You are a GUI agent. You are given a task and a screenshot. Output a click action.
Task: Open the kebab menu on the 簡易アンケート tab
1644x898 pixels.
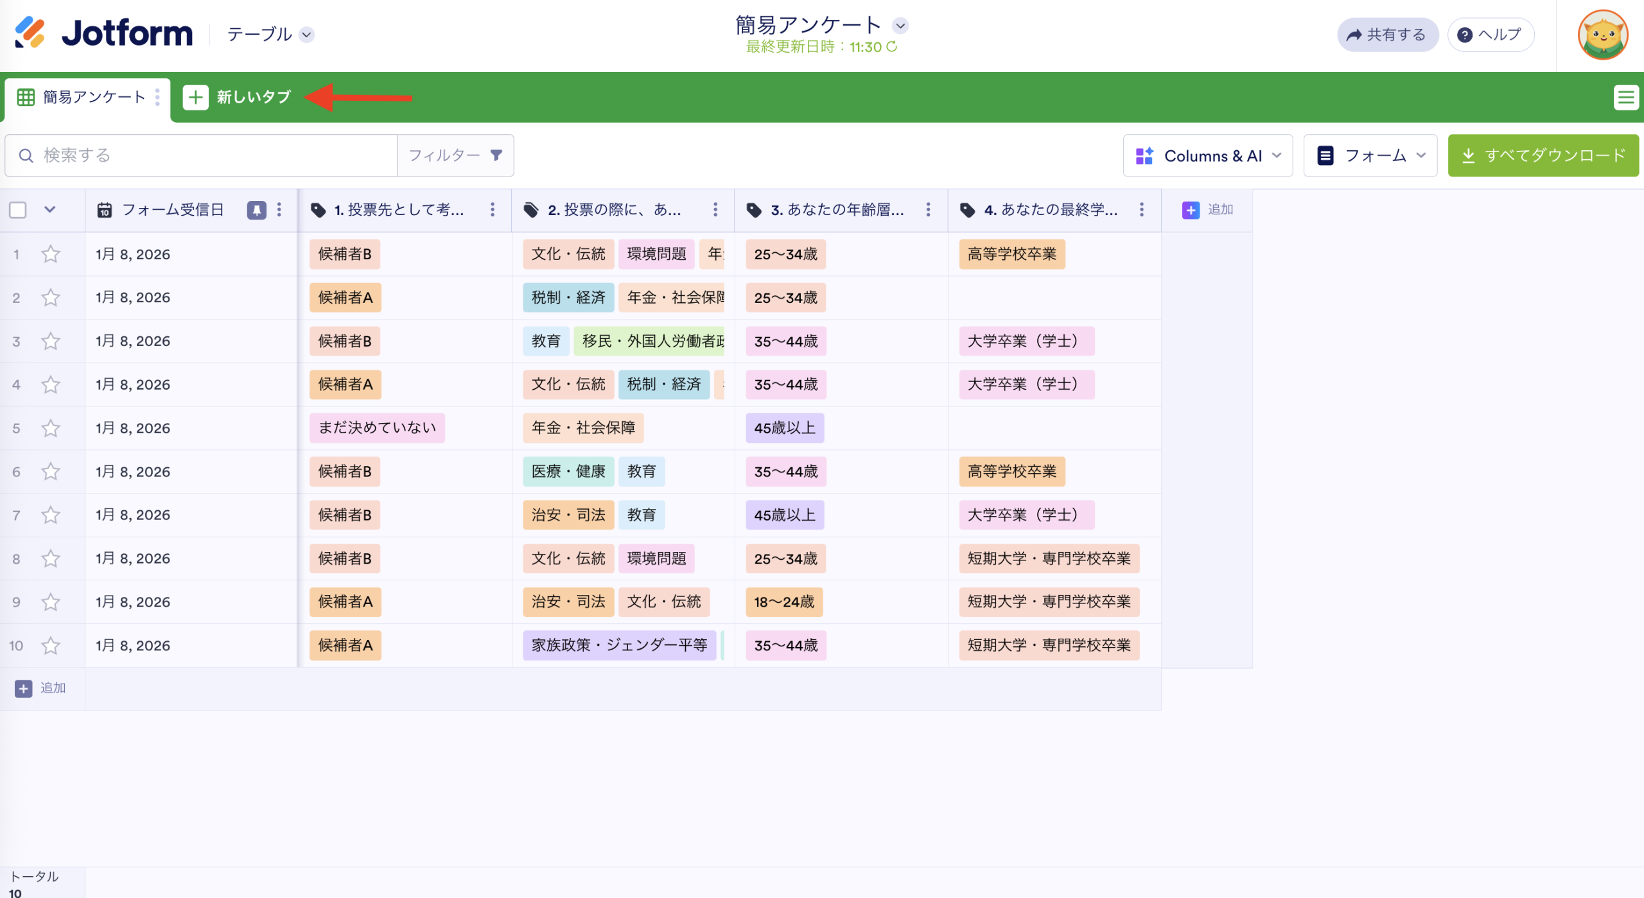point(157,97)
